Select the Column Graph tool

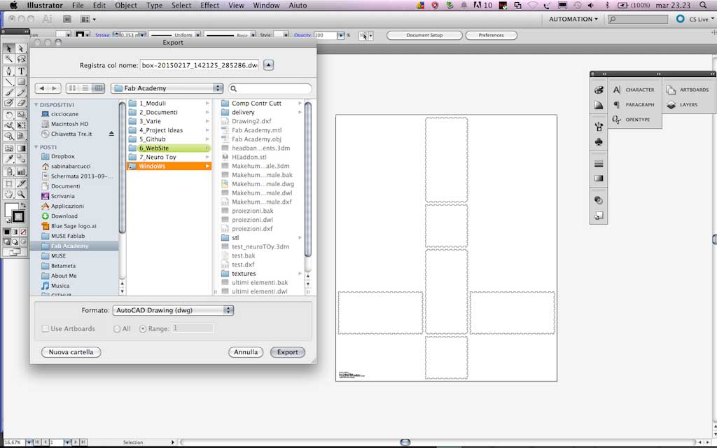(21, 171)
